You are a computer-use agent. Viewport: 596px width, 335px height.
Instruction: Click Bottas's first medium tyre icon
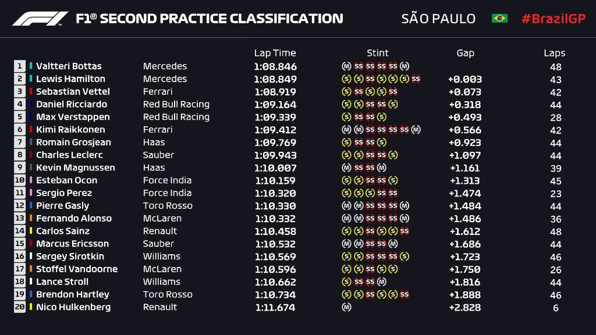(346, 66)
